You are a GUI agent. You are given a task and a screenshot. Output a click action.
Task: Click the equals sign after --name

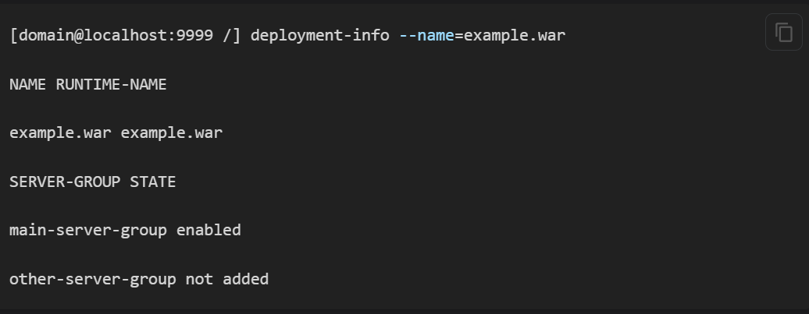tap(459, 37)
